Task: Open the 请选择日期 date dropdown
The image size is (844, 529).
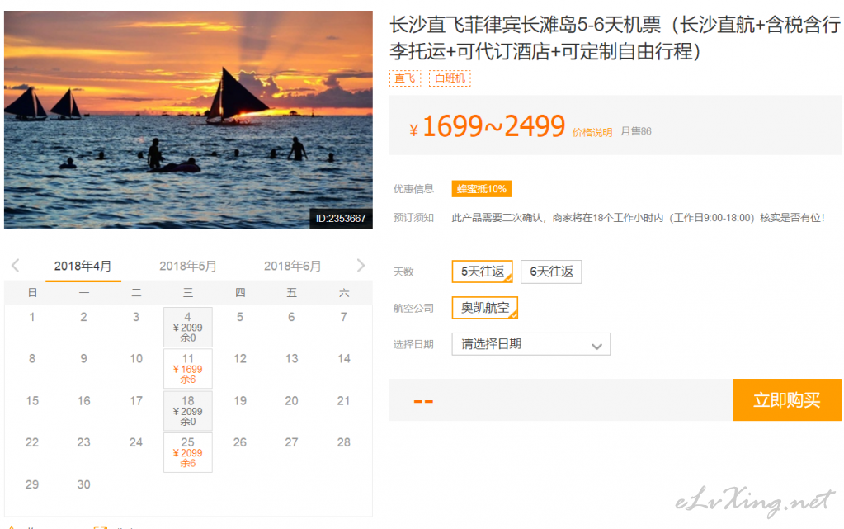Action: tap(531, 344)
